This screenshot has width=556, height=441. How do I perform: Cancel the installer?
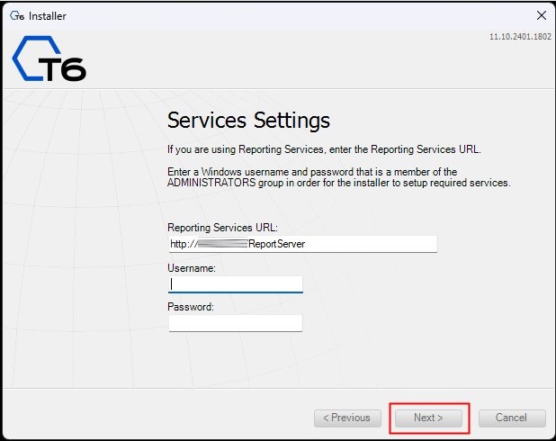click(512, 418)
